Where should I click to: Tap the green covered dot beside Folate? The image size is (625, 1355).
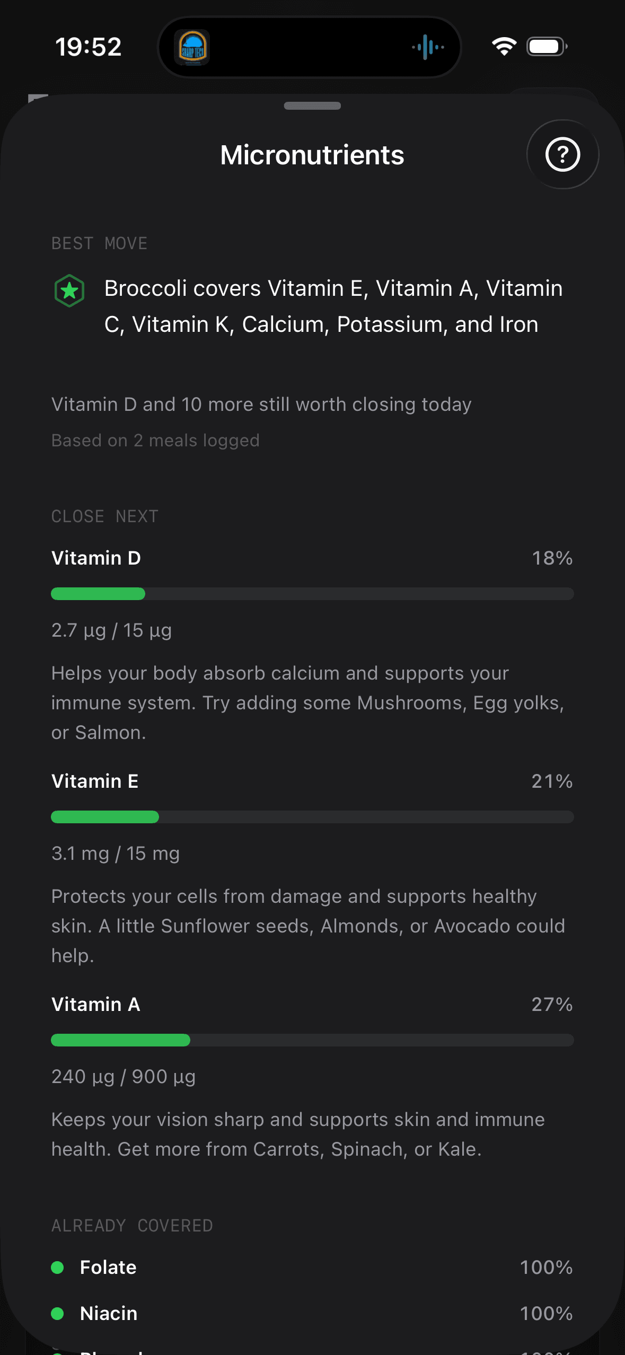tap(59, 1267)
